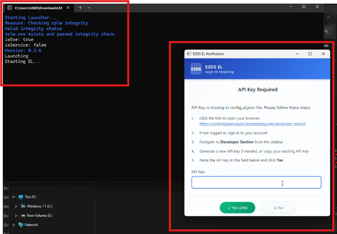Close the E3DS EL Notification window
Viewport: 337px width, 234px height.
point(323,54)
